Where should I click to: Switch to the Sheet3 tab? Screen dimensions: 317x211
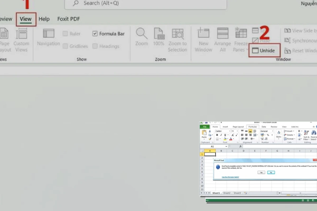point(237,193)
